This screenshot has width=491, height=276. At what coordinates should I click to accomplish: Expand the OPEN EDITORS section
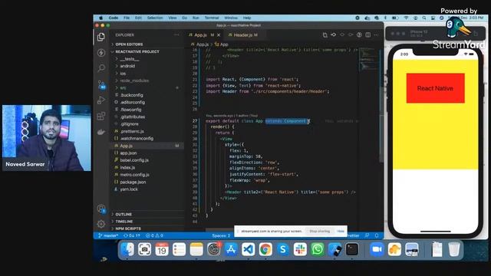(129, 44)
